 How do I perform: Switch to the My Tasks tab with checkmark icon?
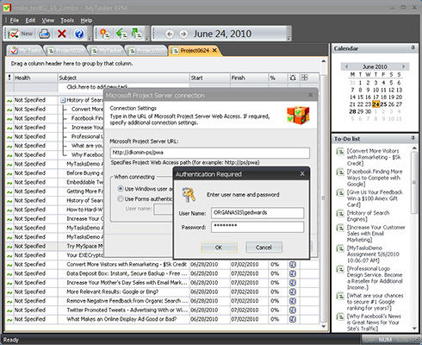[x=25, y=51]
